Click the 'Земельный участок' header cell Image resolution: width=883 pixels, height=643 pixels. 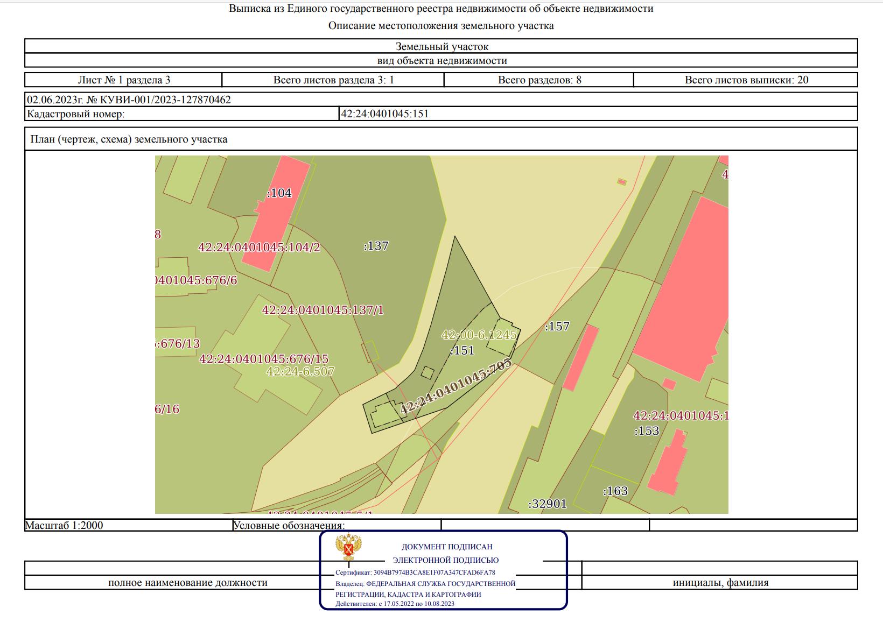[x=441, y=46]
